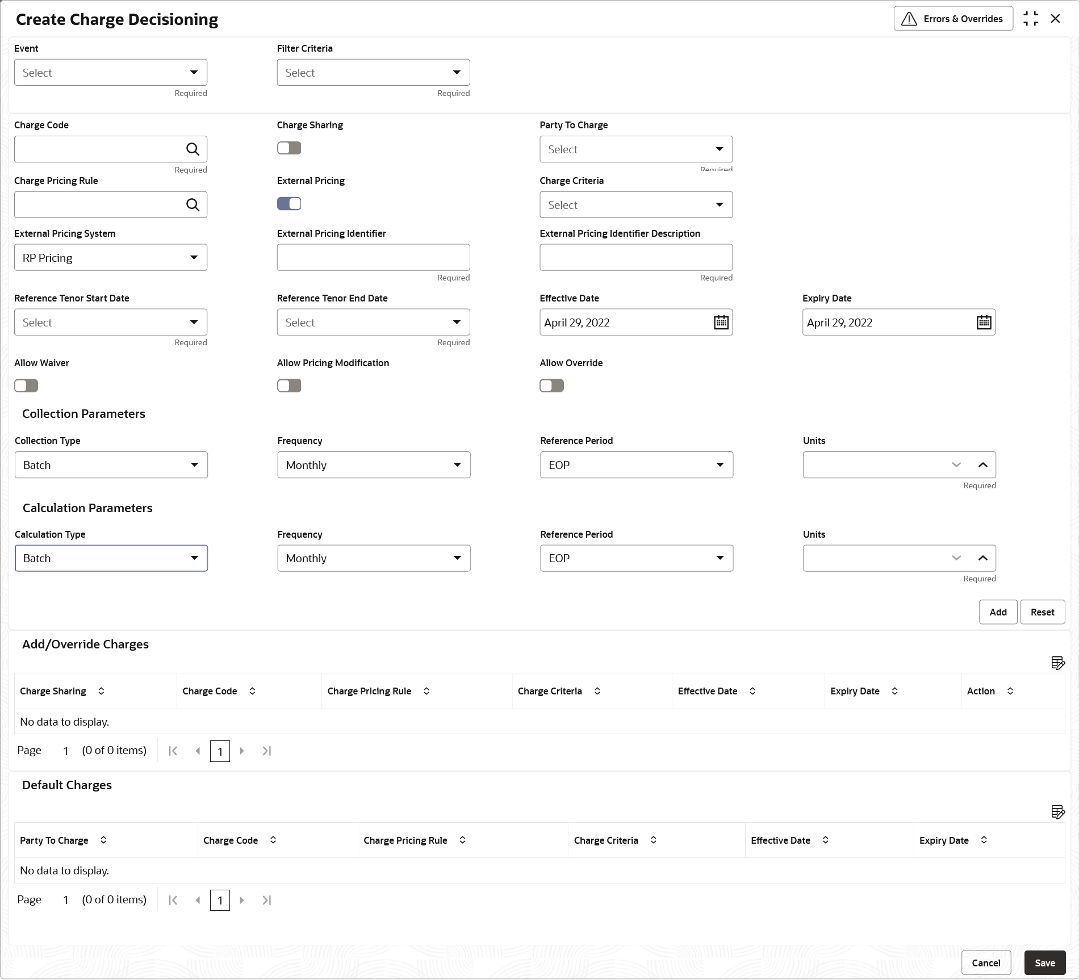Open the Reference Tenor Start Date dropdown

click(111, 323)
